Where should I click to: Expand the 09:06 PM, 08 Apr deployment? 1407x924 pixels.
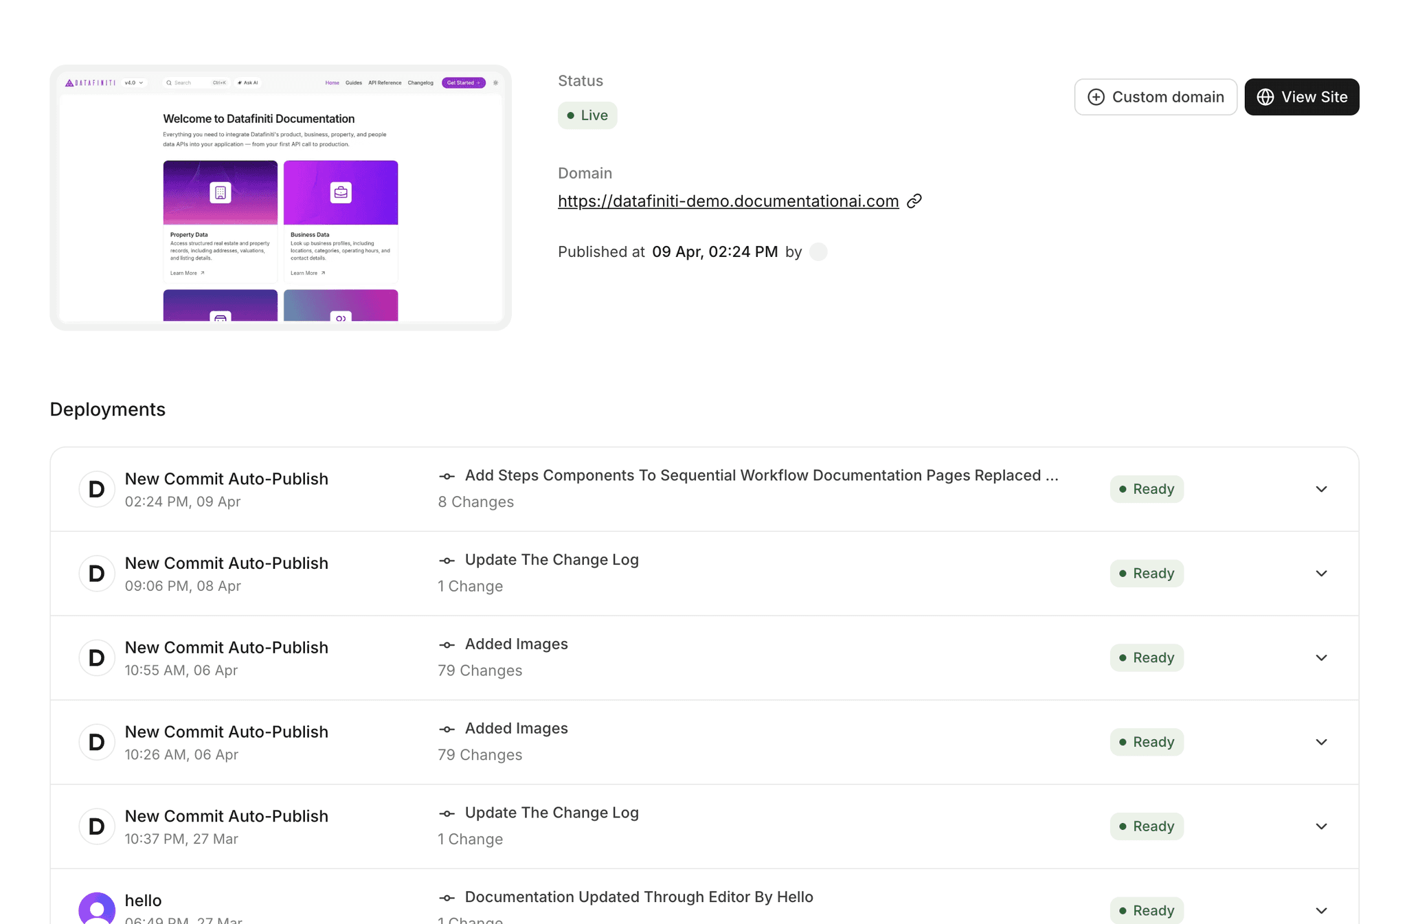[1320, 574]
